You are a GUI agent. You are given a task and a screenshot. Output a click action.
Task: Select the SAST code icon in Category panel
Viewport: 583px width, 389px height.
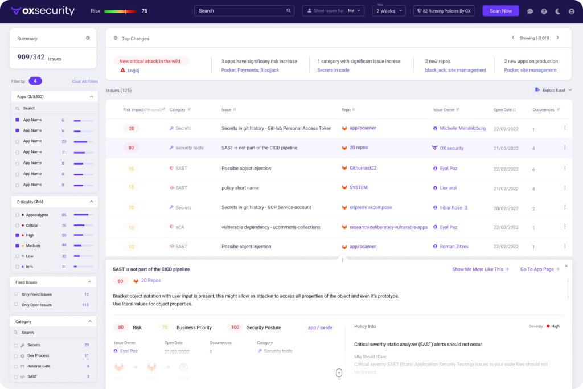coord(23,376)
